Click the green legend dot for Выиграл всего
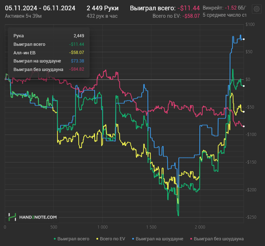Viewport: 265px width, 246px height. [55, 239]
